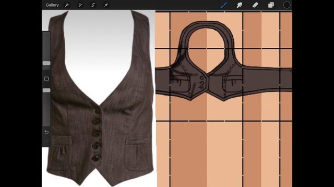Select the Selection S-shaped tool

93,5
